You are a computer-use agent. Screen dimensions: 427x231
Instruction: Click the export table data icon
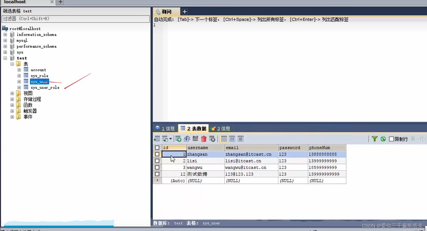click(x=157, y=139)
